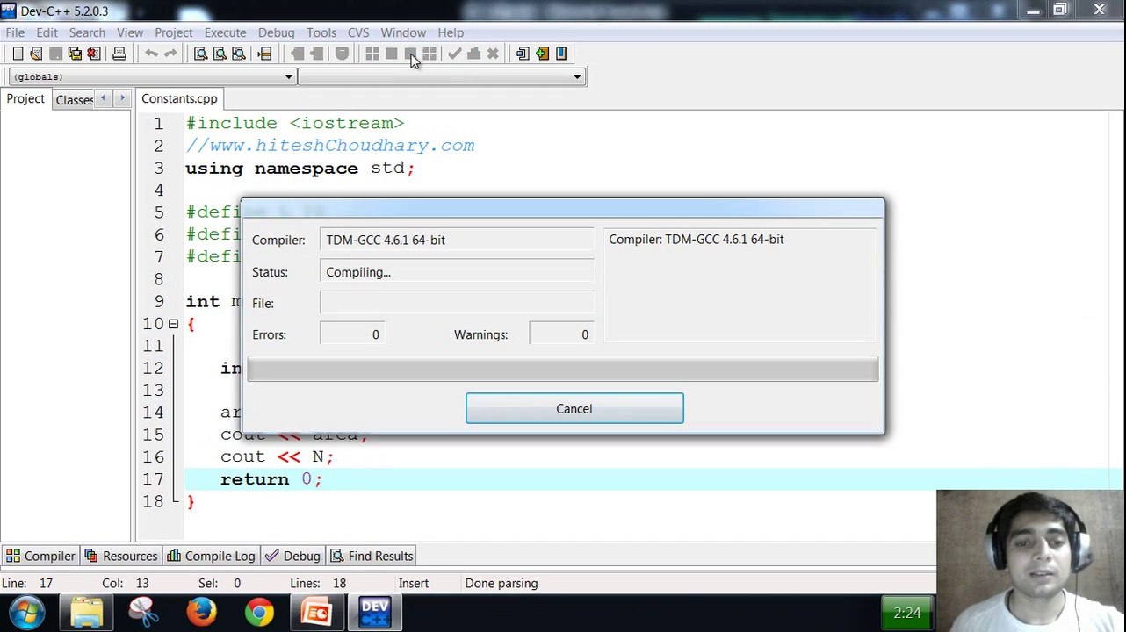Open the Find Results bottom tab

point(372,556)
